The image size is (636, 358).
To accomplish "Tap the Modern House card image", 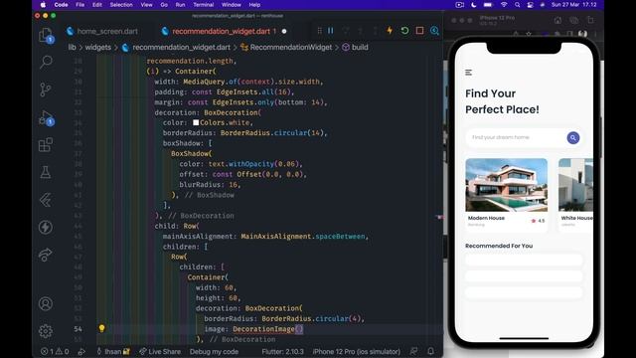I will tap(506, 185).
